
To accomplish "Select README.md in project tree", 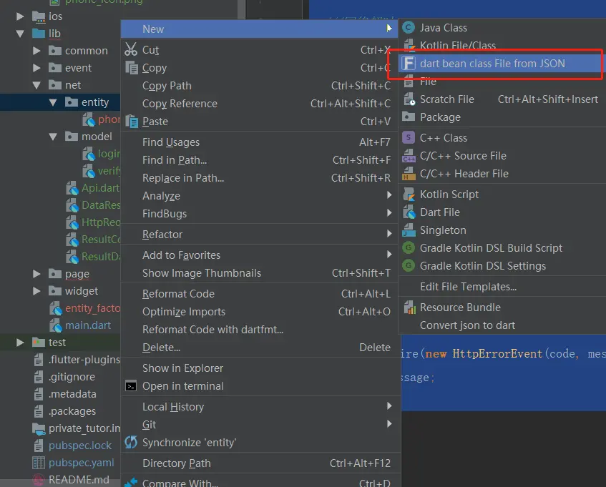I will pos(79,479).
